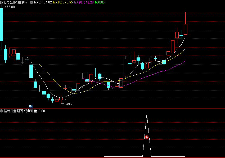The height and width of the screenshot is (158, 225).
Task: Click the 财 financial marker icon
Action: [31, 106]
